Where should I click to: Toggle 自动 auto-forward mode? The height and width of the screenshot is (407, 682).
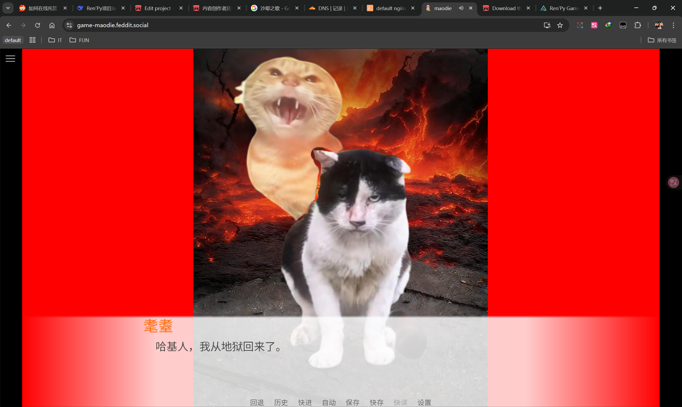tap(328, 402)
